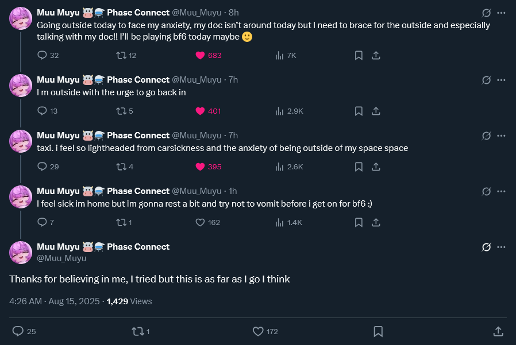Bookmark the 'Thanks for believing in me' tweet

(378, 331)
